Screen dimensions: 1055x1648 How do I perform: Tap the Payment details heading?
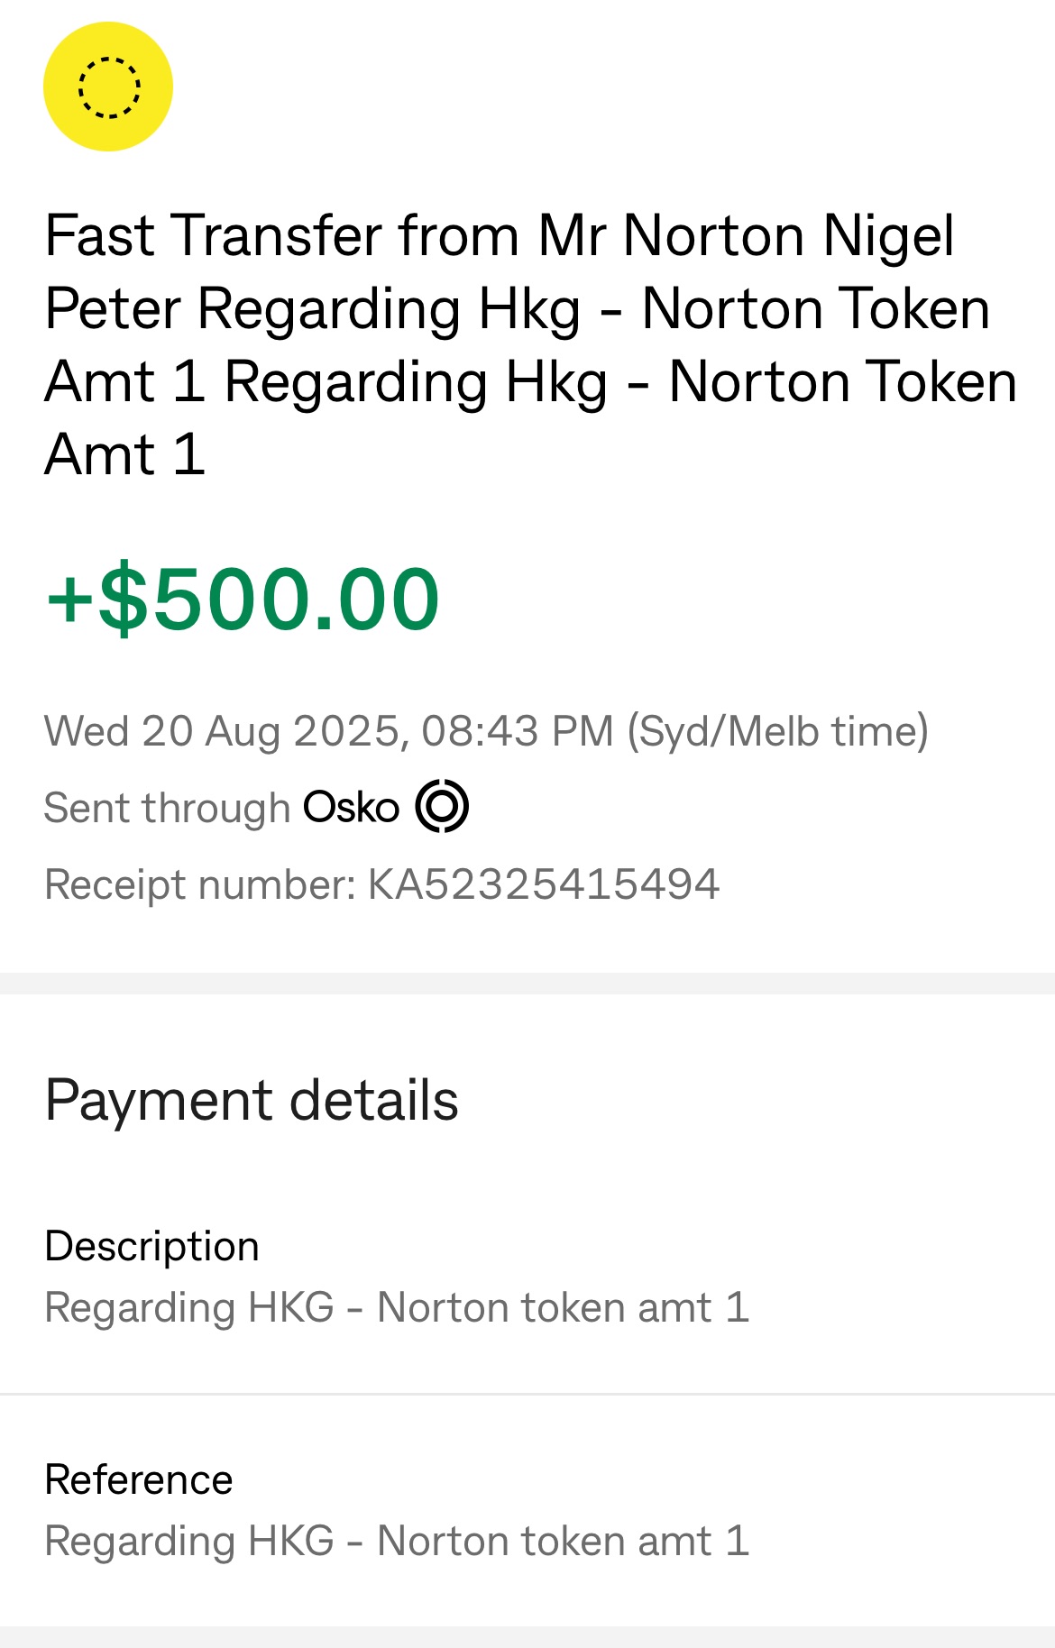[x=252, y=1101]
